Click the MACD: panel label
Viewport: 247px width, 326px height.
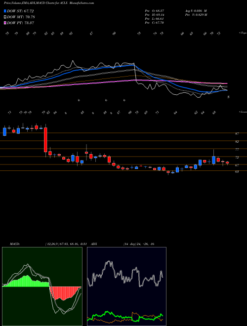click(x=15, y=244)
